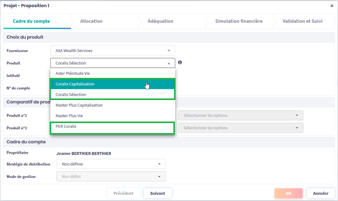Image resolution: width=338 pixels, height=201 pixels.
Task: Collapse the Produit dropdown showing Coralis Sélection
Action: [113, 63]
